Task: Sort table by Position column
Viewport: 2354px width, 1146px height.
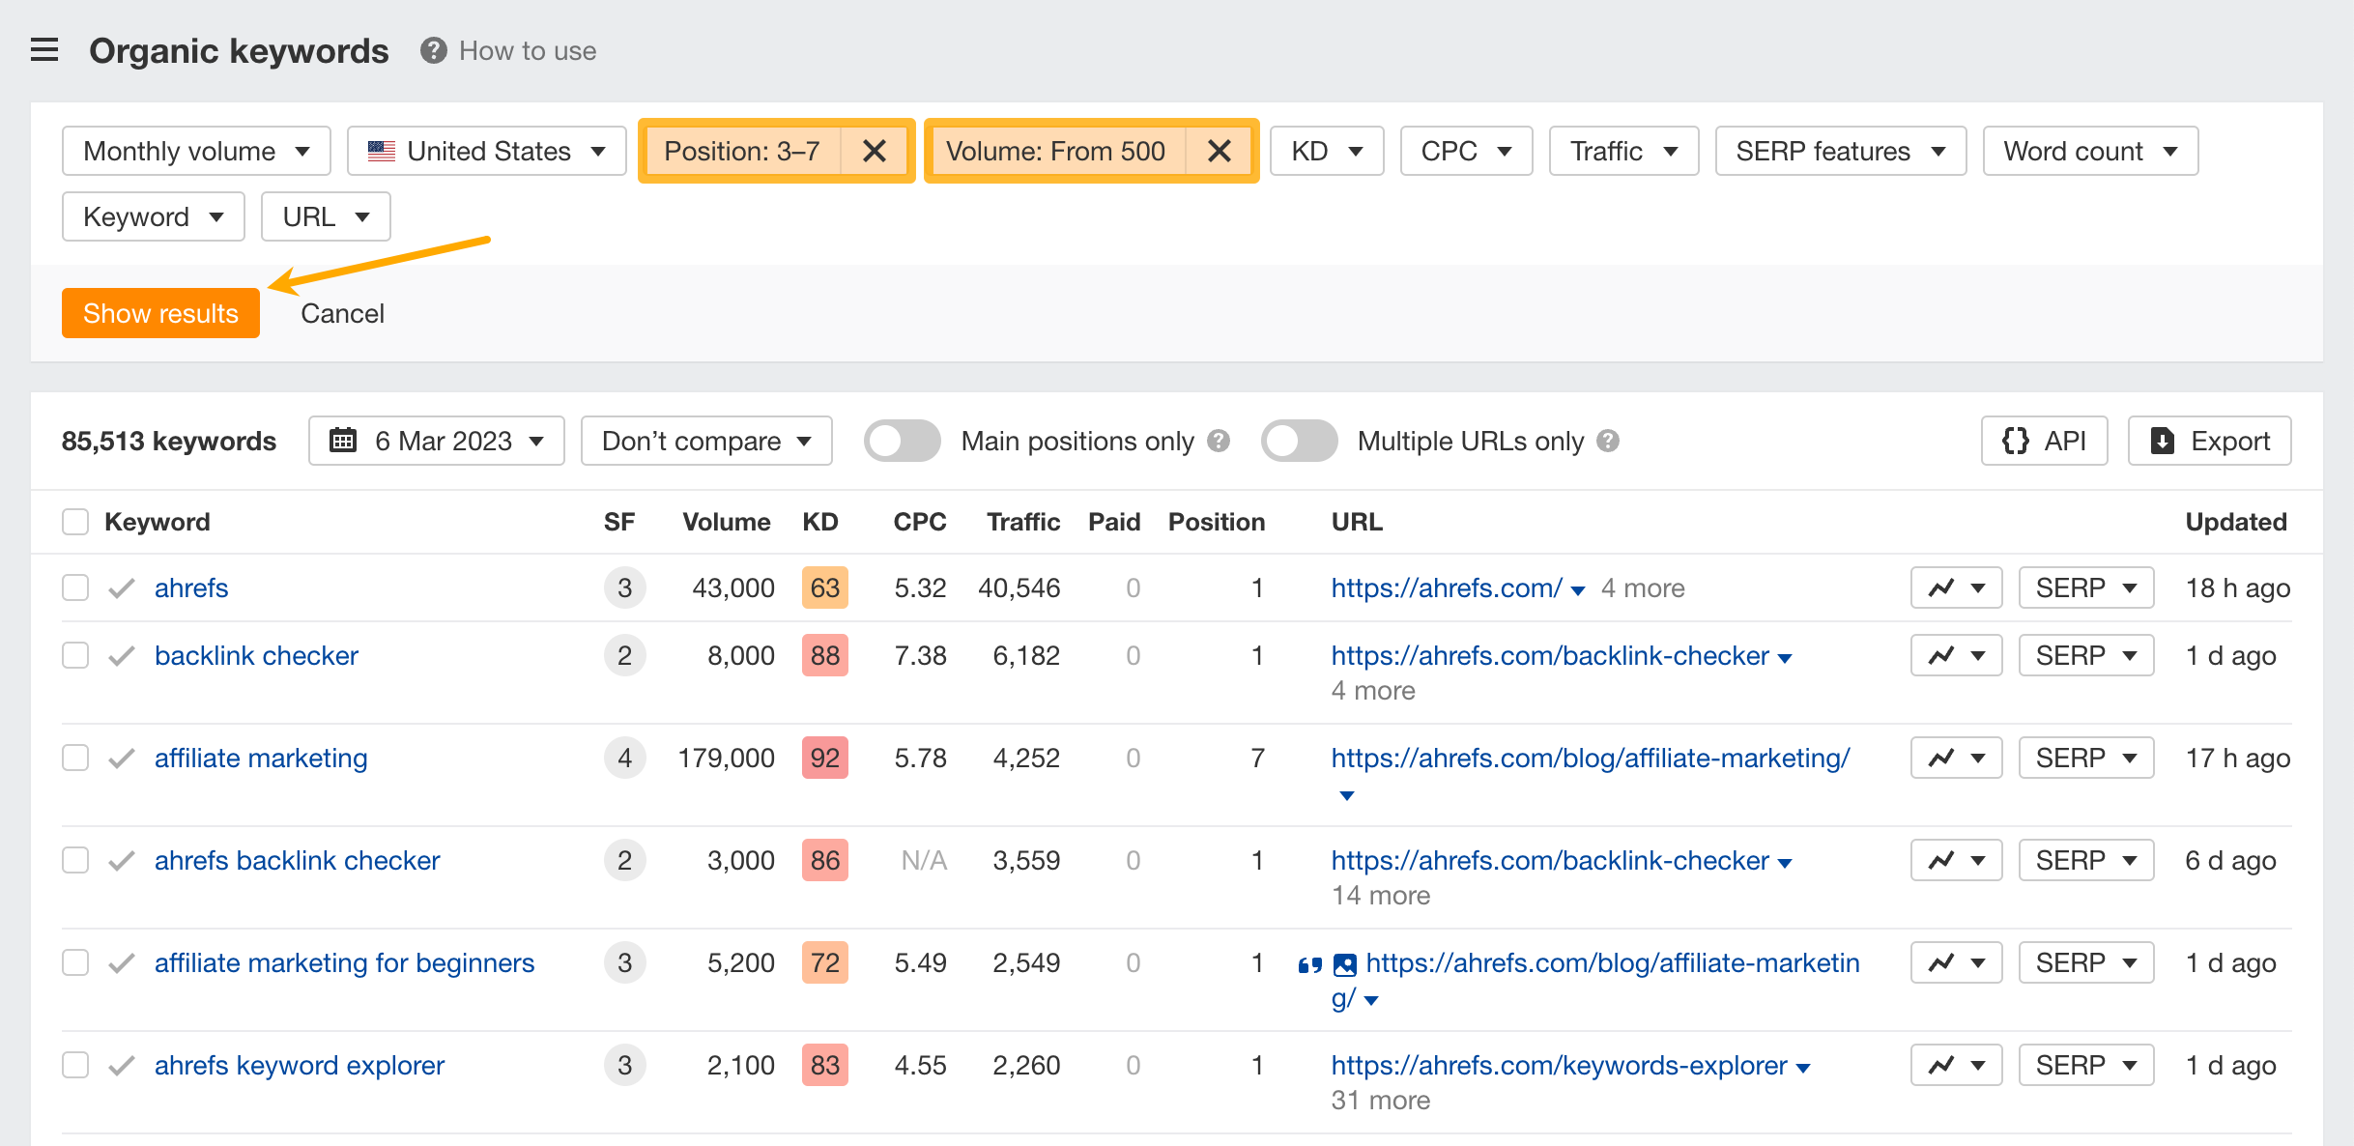Action: coord(1217,522)
